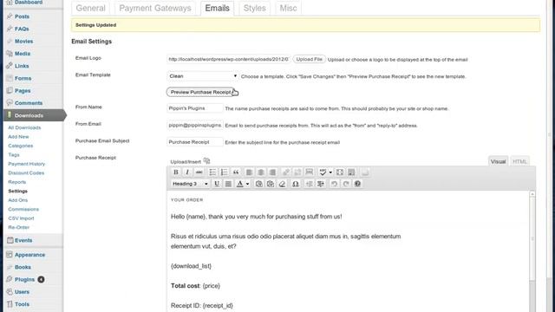Switch to the Styles tab
This screenshot has width=555, height=312.
tap(254, 8)
